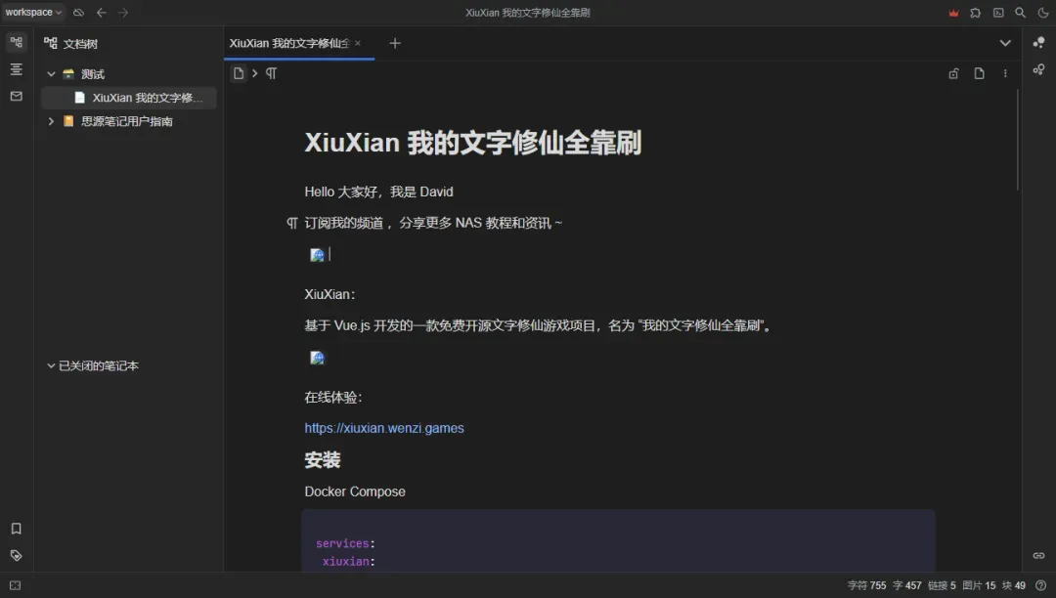Click the 字符 755 status entry
The image size is (1056, 598).
(866, 586)
